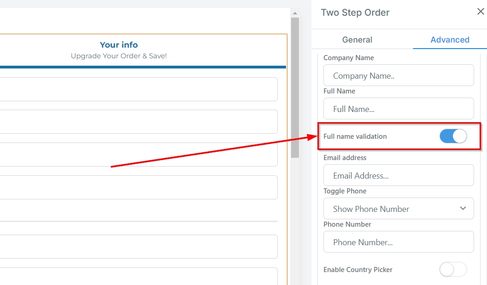
Task: Select the Phone Number placeholder input
Action: 398,242
